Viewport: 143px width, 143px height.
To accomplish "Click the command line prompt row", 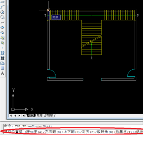I will (73, 132).
